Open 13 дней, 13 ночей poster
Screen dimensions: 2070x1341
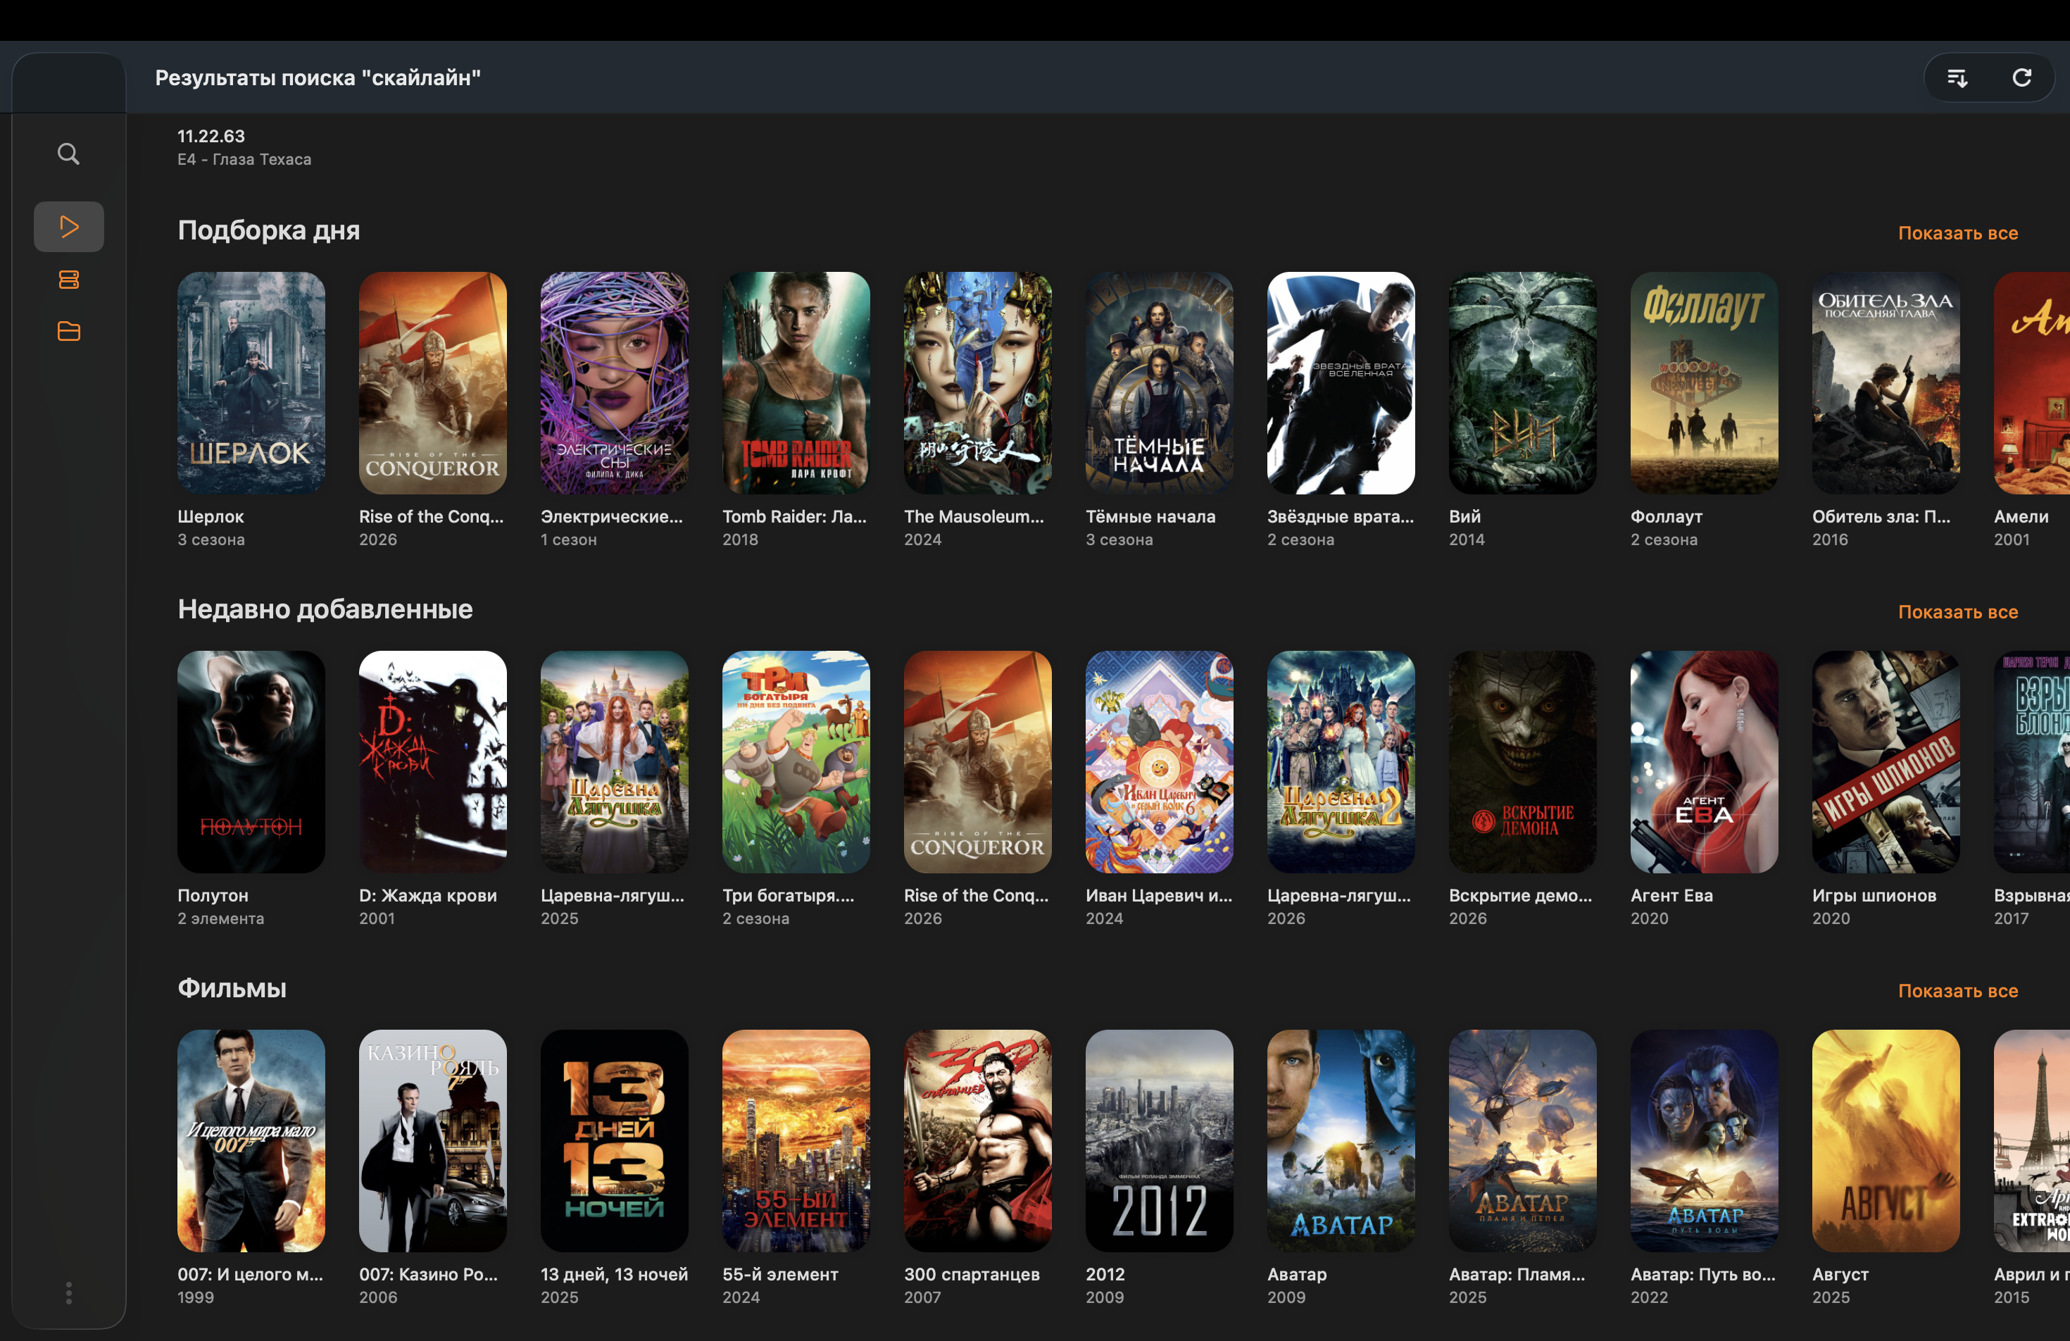[x=614, y=1141]
